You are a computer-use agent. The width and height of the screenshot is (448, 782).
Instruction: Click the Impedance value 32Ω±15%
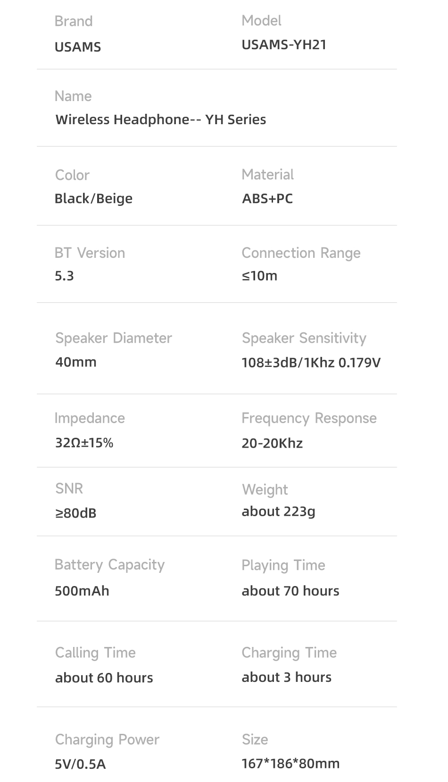point(84,443)
